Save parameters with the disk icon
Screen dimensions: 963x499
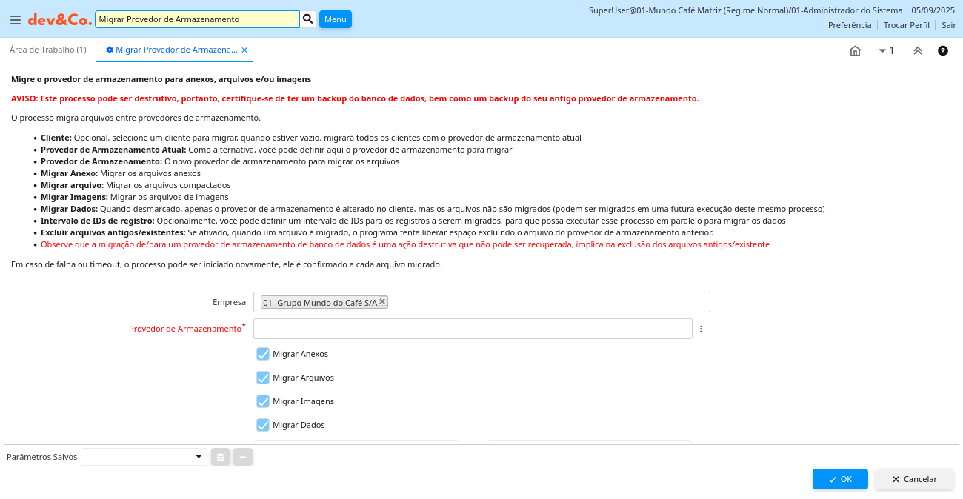coord(220,457)
